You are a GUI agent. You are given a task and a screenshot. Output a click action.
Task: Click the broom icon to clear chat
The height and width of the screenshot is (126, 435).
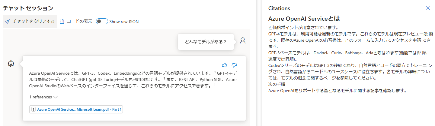click(x=8, y=22)
